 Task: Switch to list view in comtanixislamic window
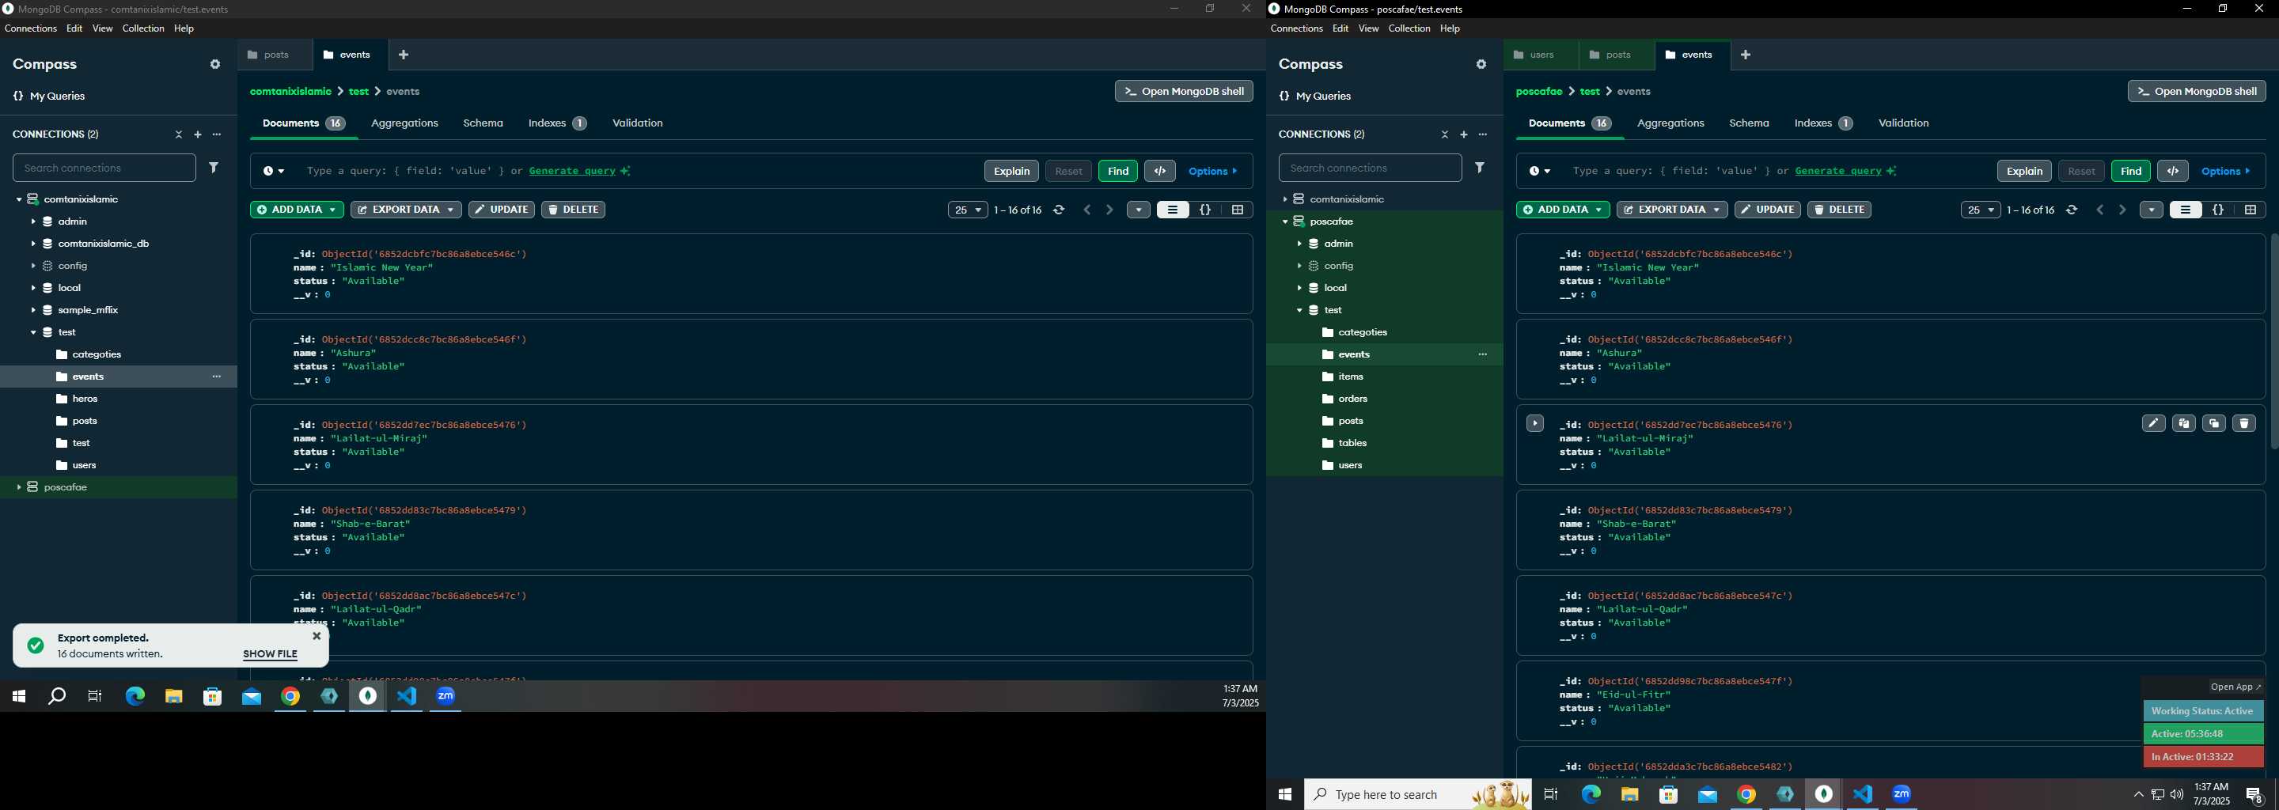(1172, 210)
